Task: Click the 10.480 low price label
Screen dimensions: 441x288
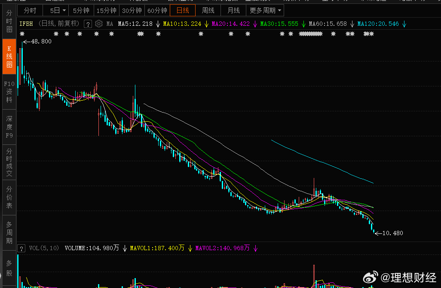Action: (392, 233)
